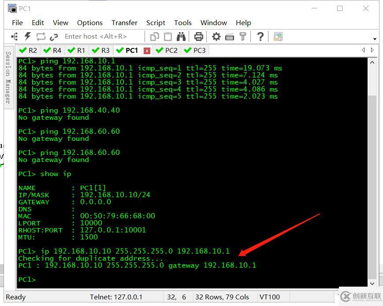This screenshot has width=383, height=306.
Task: Click the Find binoculars icon
Action: pyautogui.click(x=181, y=37)
